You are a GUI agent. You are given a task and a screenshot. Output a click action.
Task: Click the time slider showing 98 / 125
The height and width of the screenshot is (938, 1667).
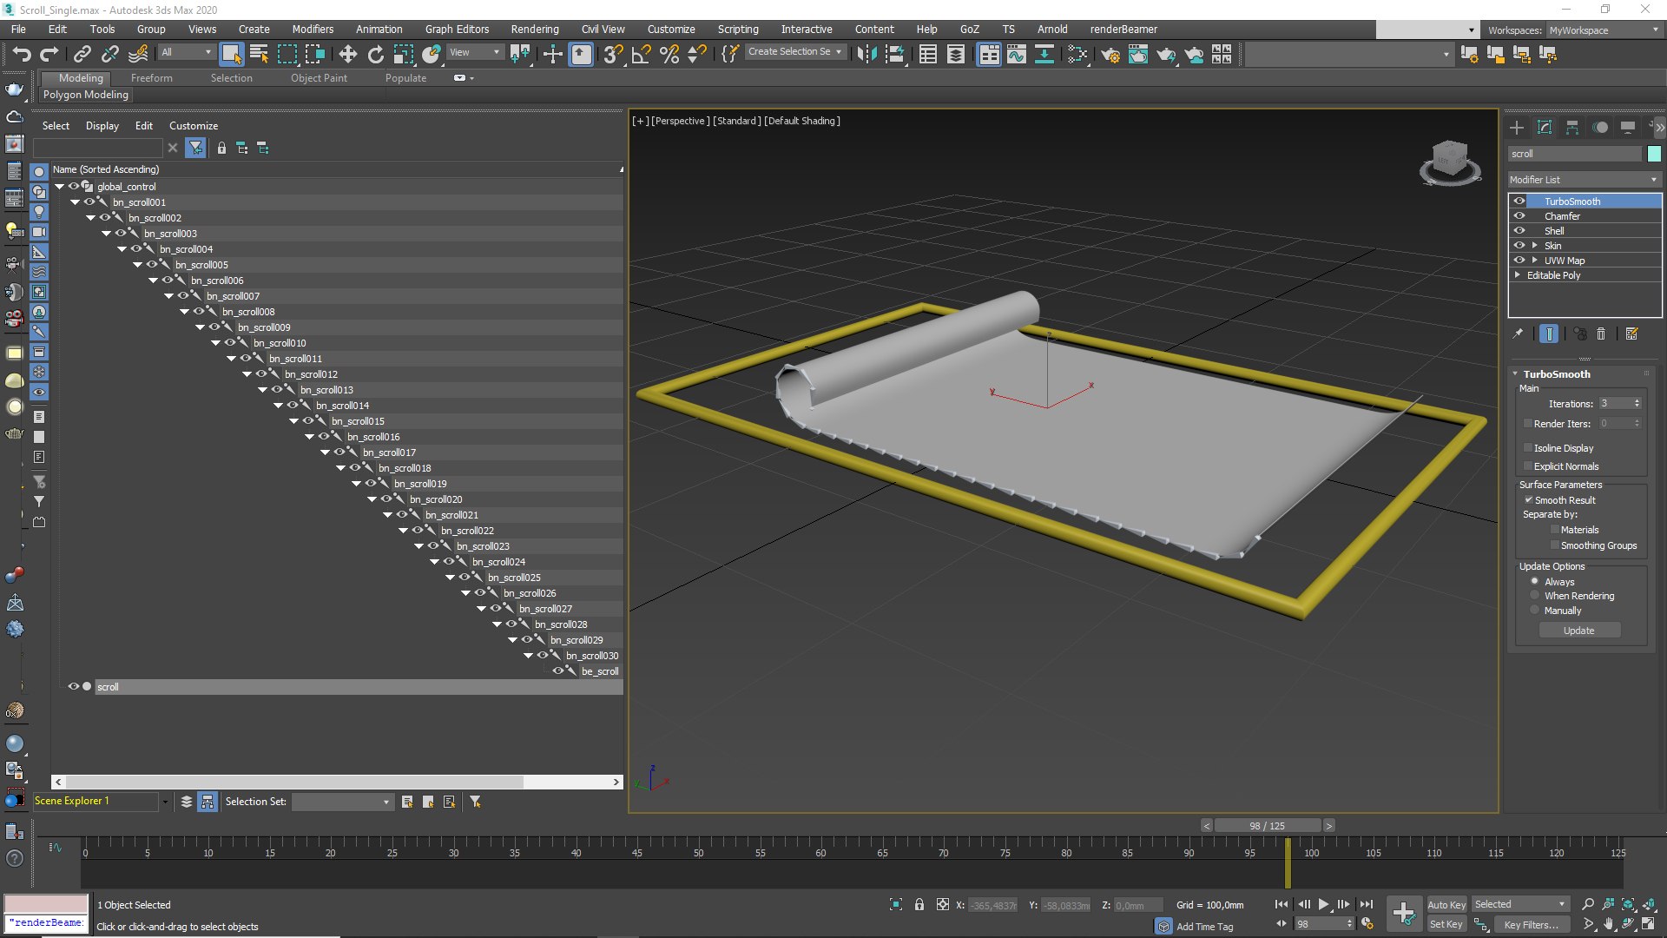[1267, 825]
